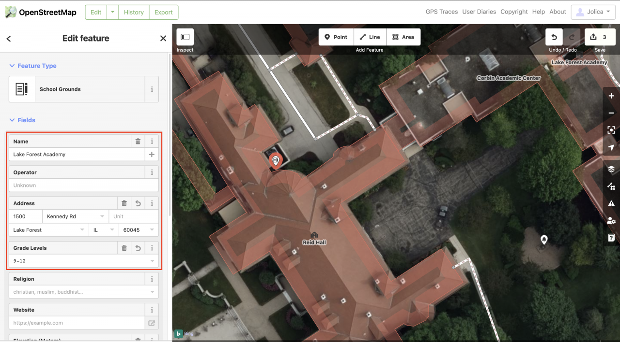Image resolution: width=620 pixels, height=342 pixels.
Task: Undo the last edit
Action: pos(554,37)
